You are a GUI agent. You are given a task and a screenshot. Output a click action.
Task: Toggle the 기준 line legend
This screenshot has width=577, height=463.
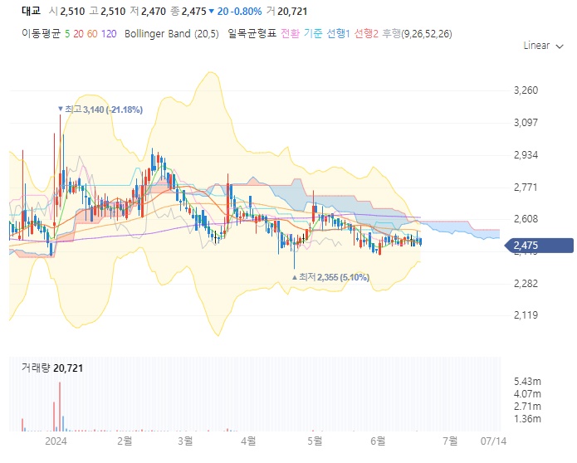[313, 34]
